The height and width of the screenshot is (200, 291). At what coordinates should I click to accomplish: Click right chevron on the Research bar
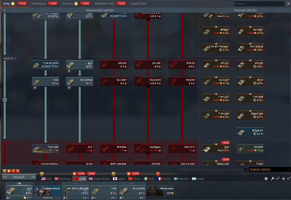pyautogui.click(x=34, y=177)
